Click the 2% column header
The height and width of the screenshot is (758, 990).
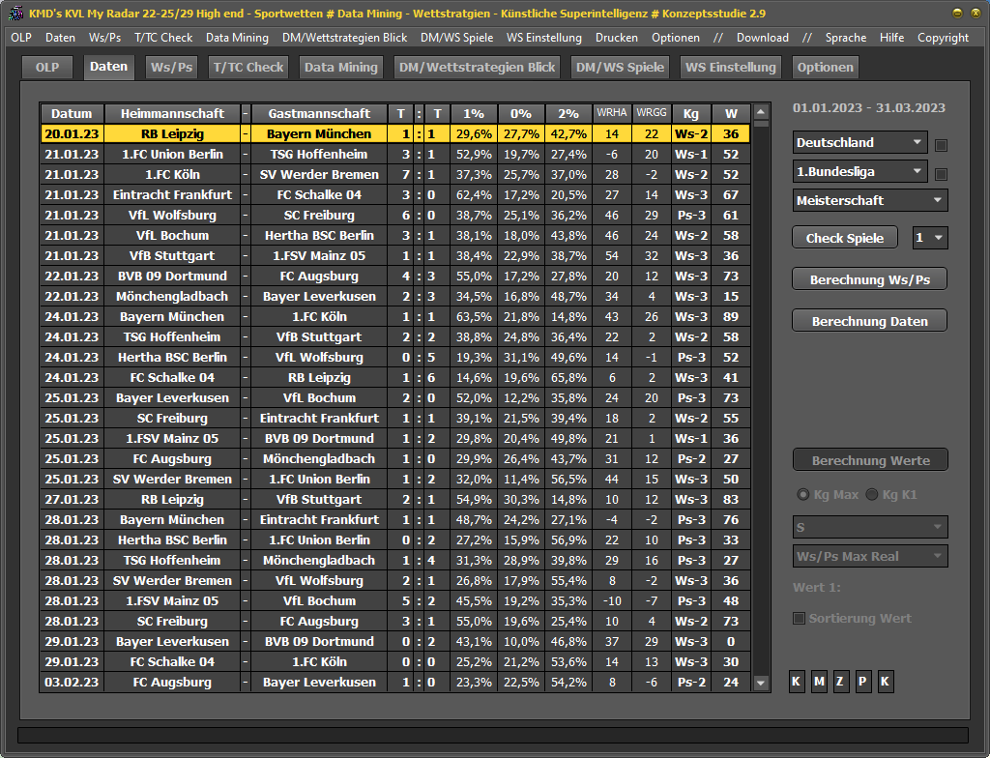(x=568, y=114)
